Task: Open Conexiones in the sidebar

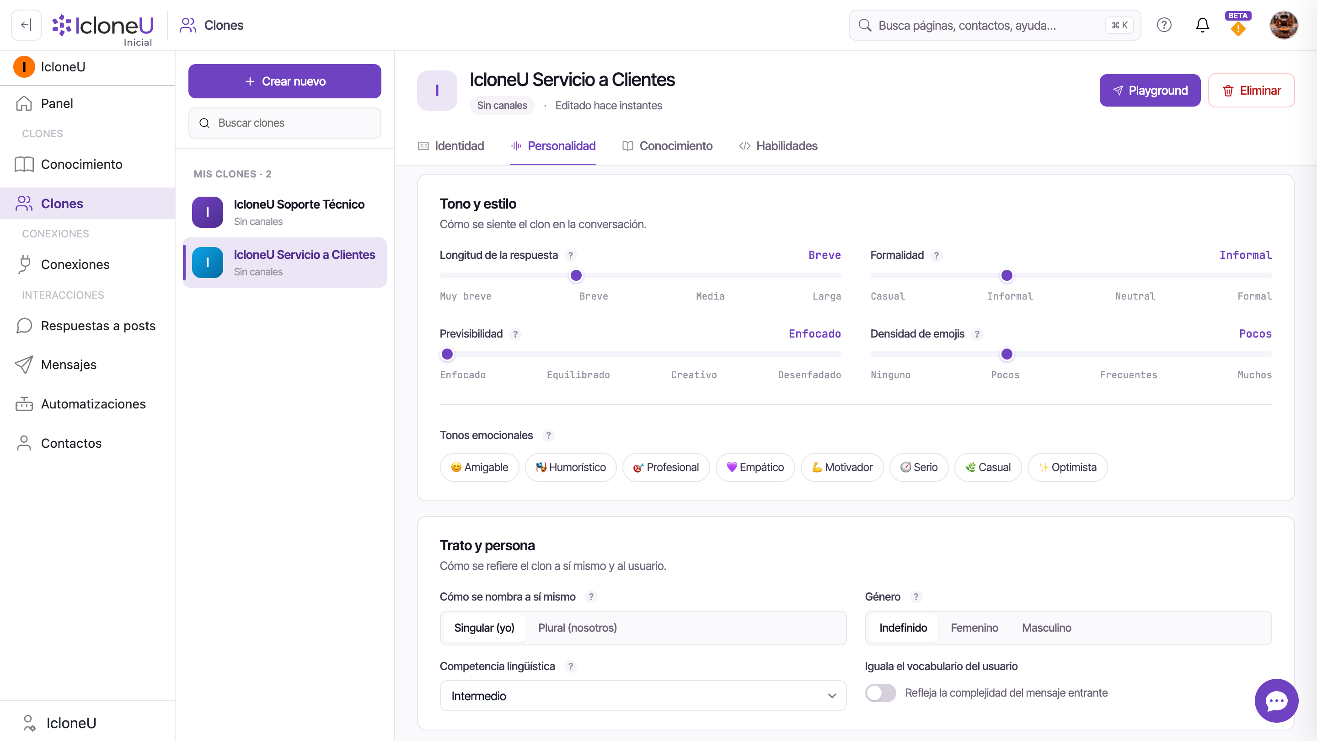Action: pos(87,264)
